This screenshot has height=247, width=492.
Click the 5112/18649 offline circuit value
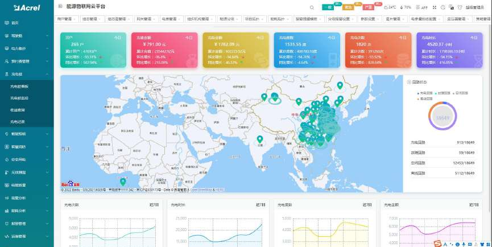coord(465,173)
